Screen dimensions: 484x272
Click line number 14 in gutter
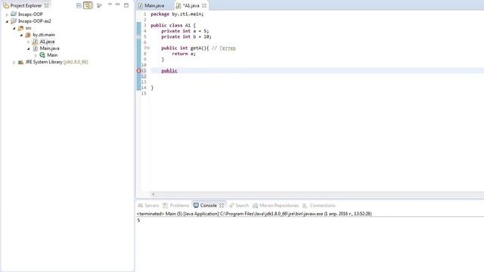pyautogui.click(x=144, y=88)
